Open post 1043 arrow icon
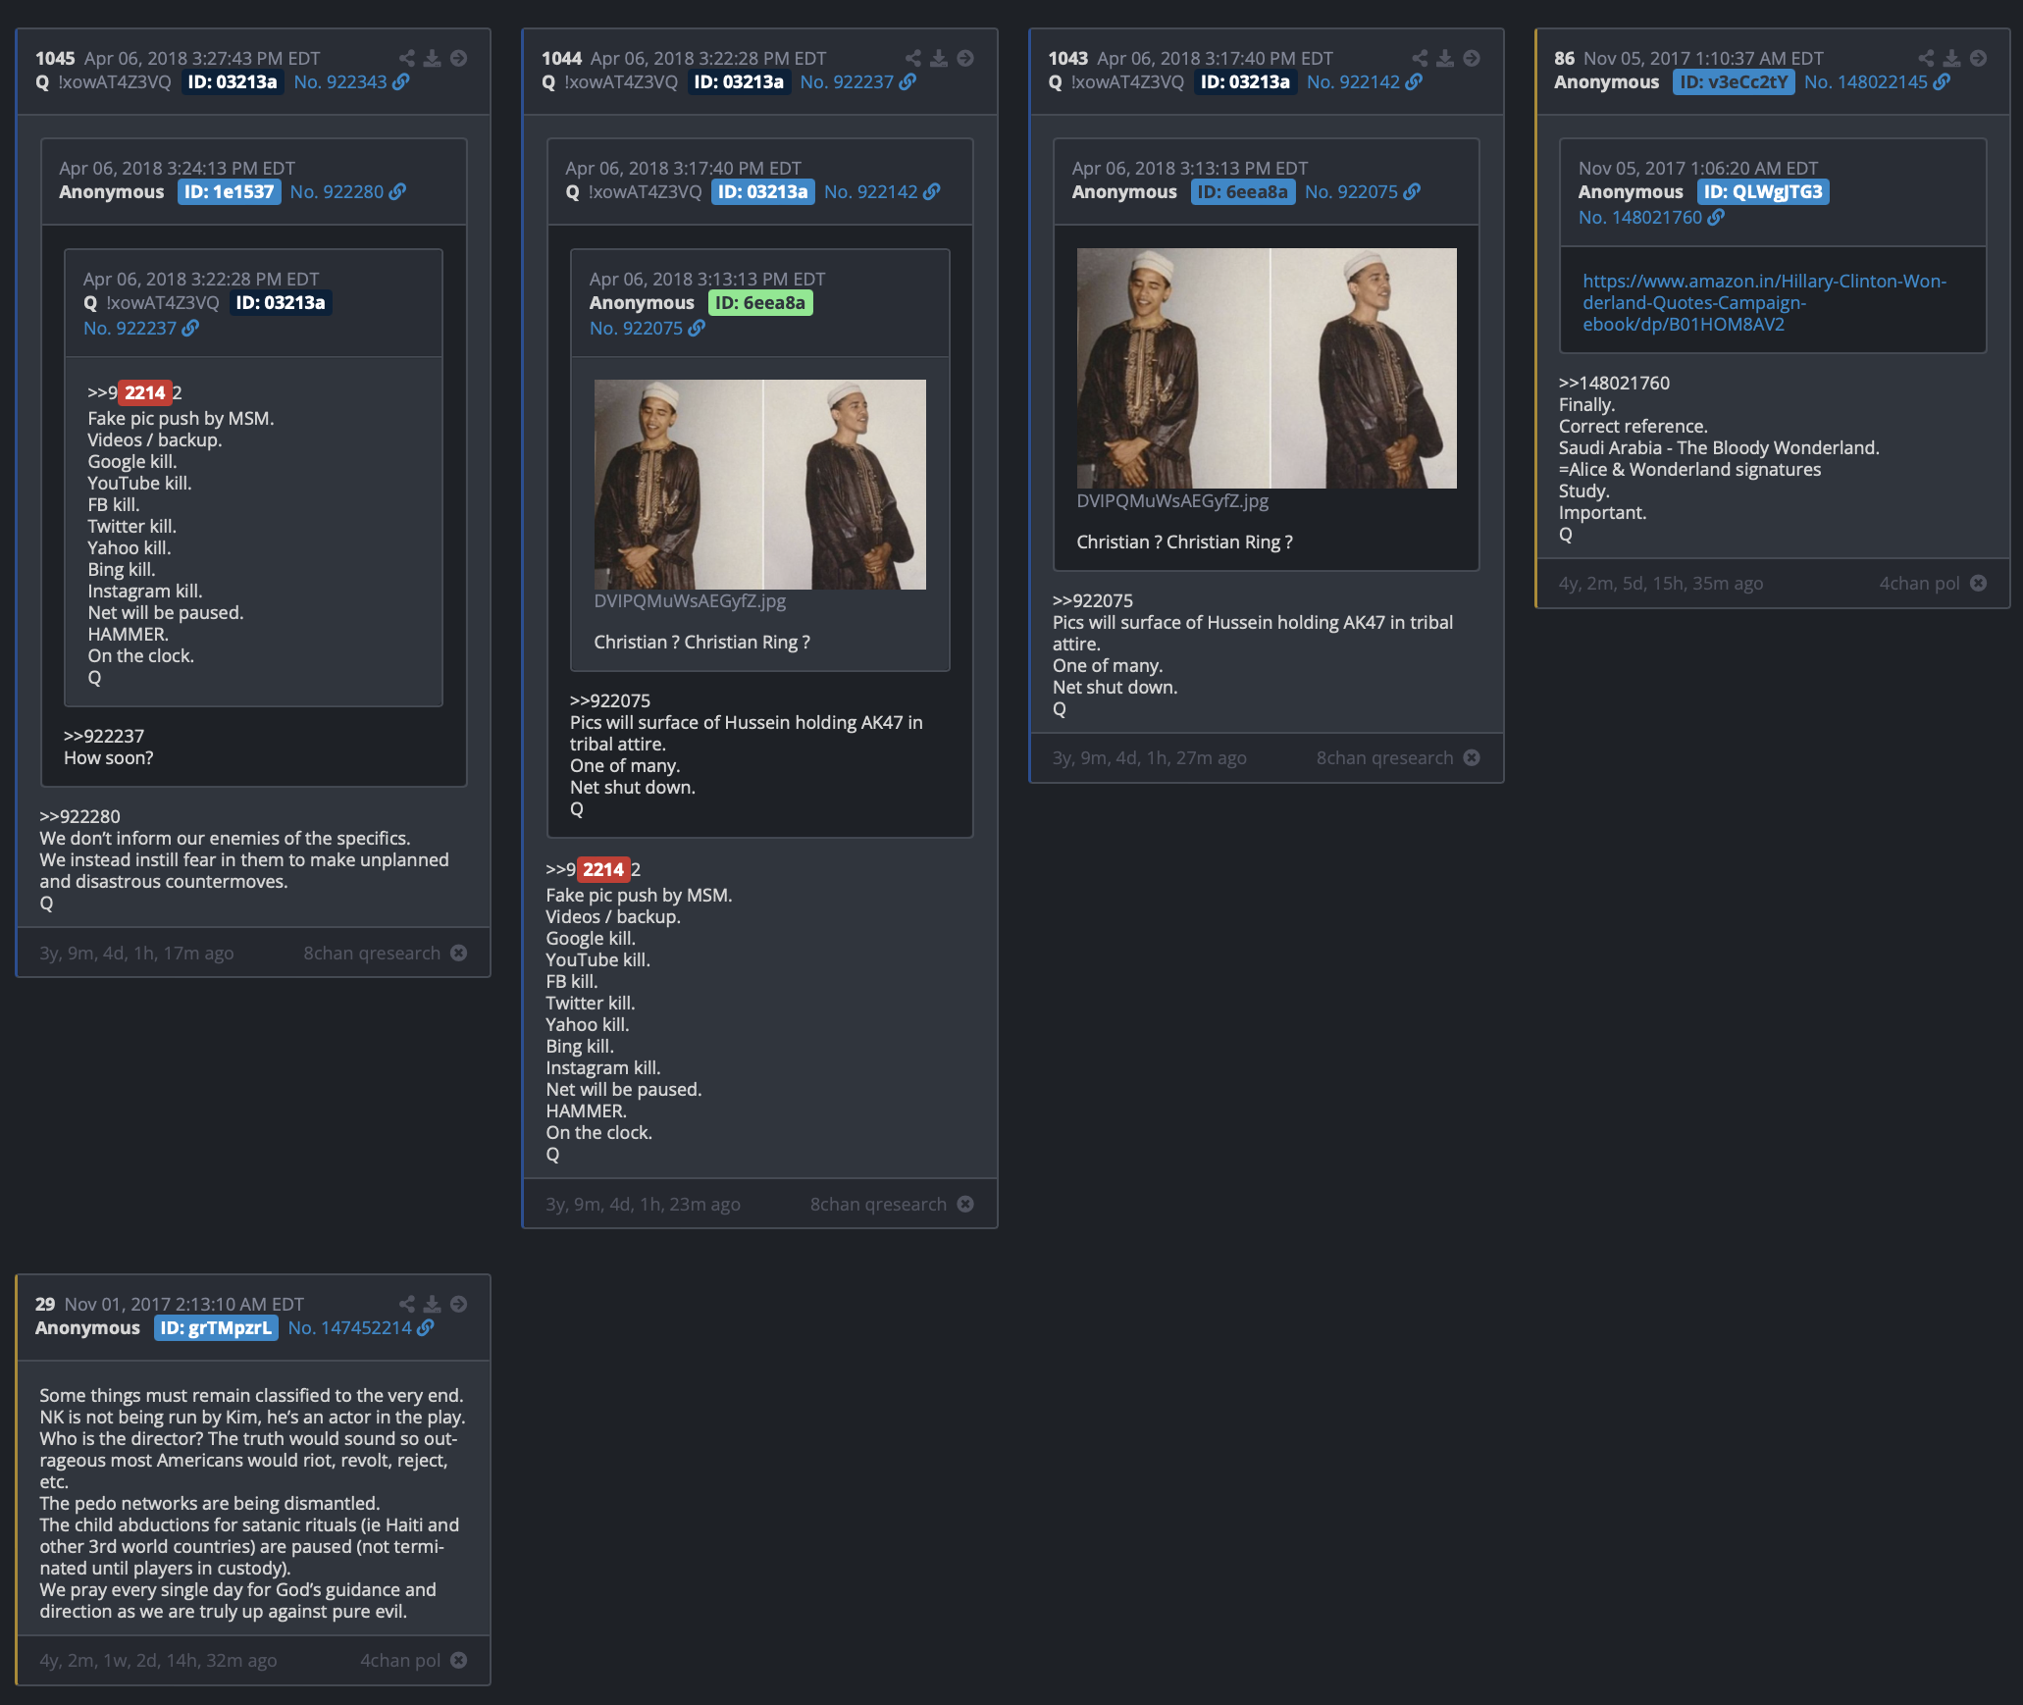Screen dimensions: 2023x1705 pos(1472,58)
